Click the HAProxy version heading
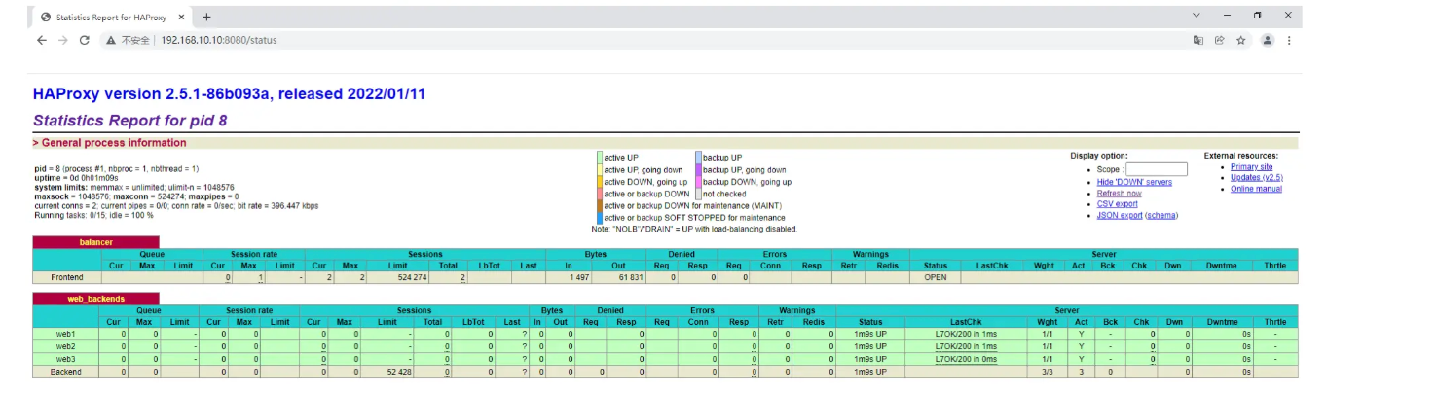This screenshot has height=393, width=1437. (x=229, y=94)
